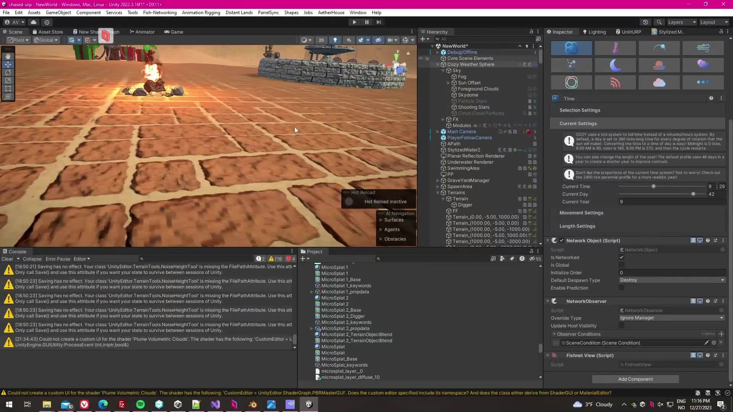Adjust the Current Day slider
Viewport: 733px width, 412px height.
click(693, 194)
